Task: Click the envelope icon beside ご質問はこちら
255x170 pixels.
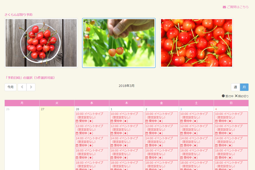Action: 224,7
